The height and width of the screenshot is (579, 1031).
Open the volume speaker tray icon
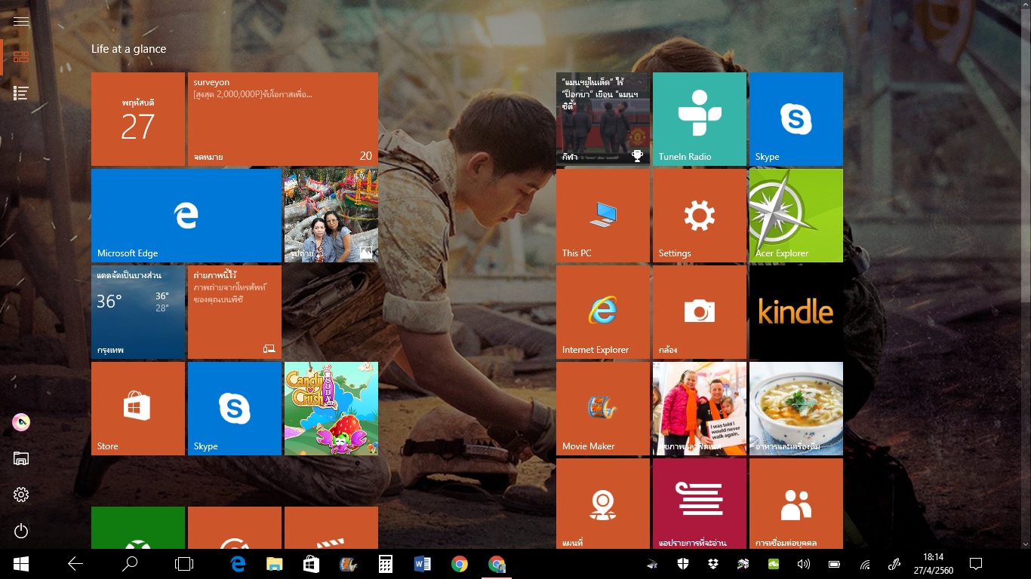tap(804, 564)
